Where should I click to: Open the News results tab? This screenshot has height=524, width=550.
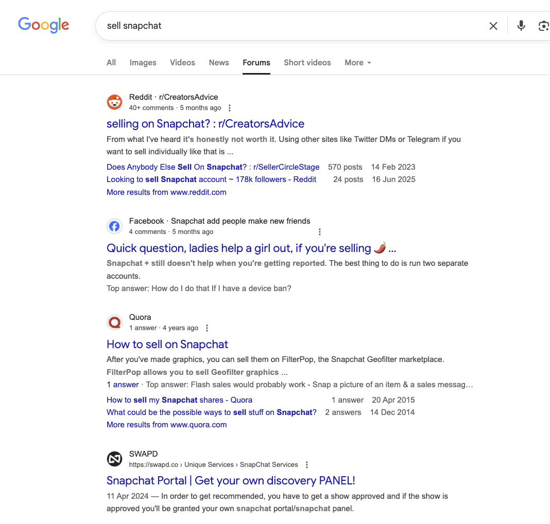219,63
